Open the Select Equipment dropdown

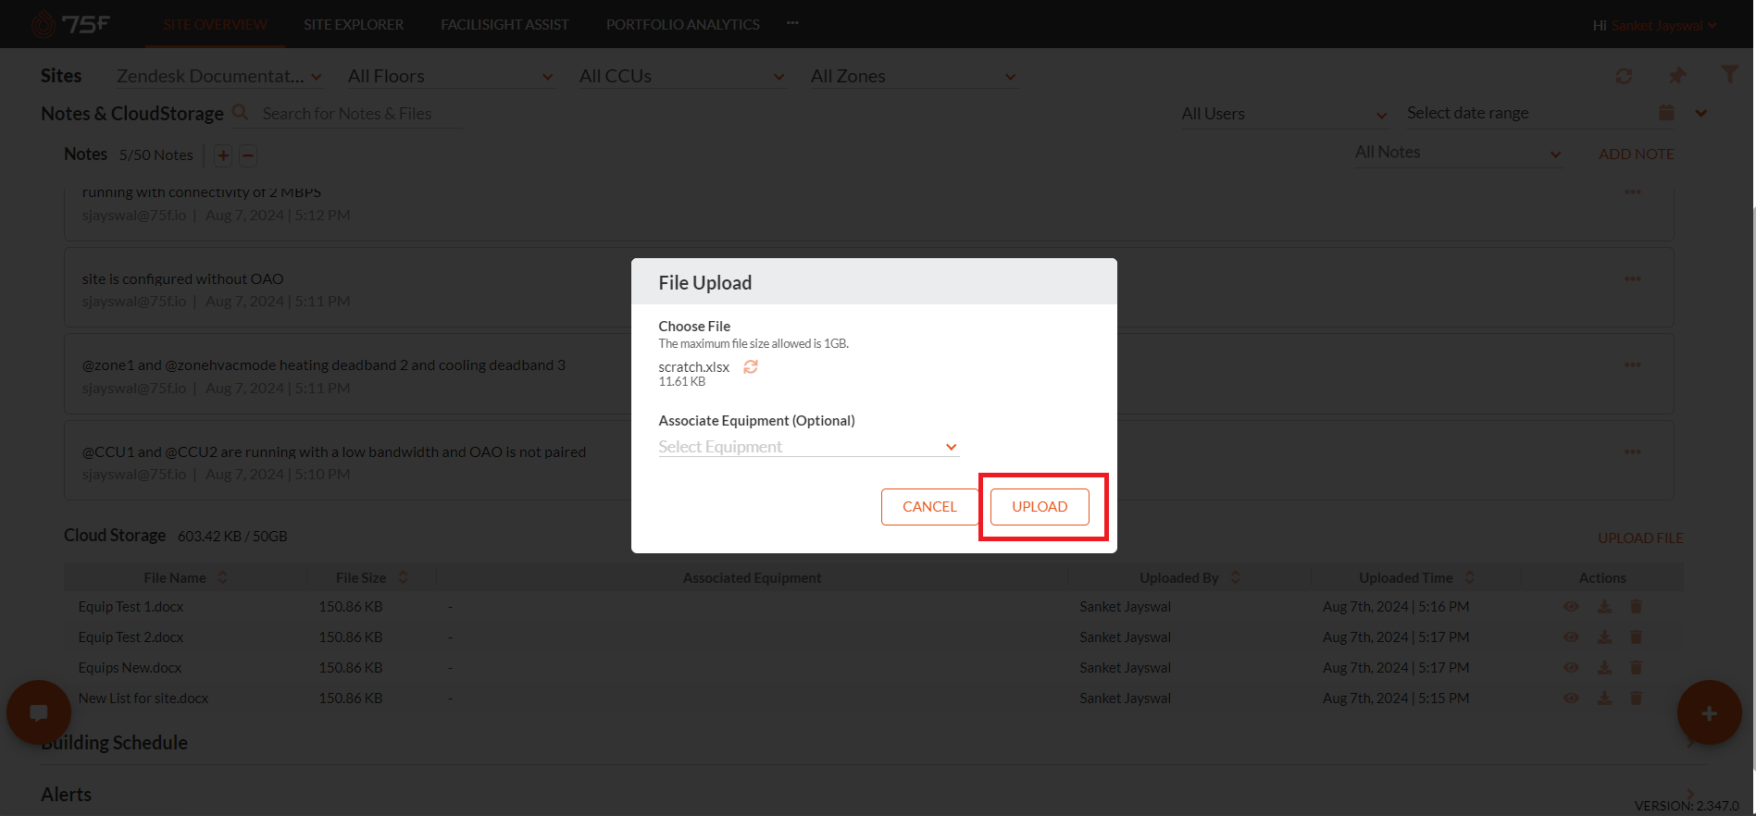pyautogui.click(x=808, y=447)
